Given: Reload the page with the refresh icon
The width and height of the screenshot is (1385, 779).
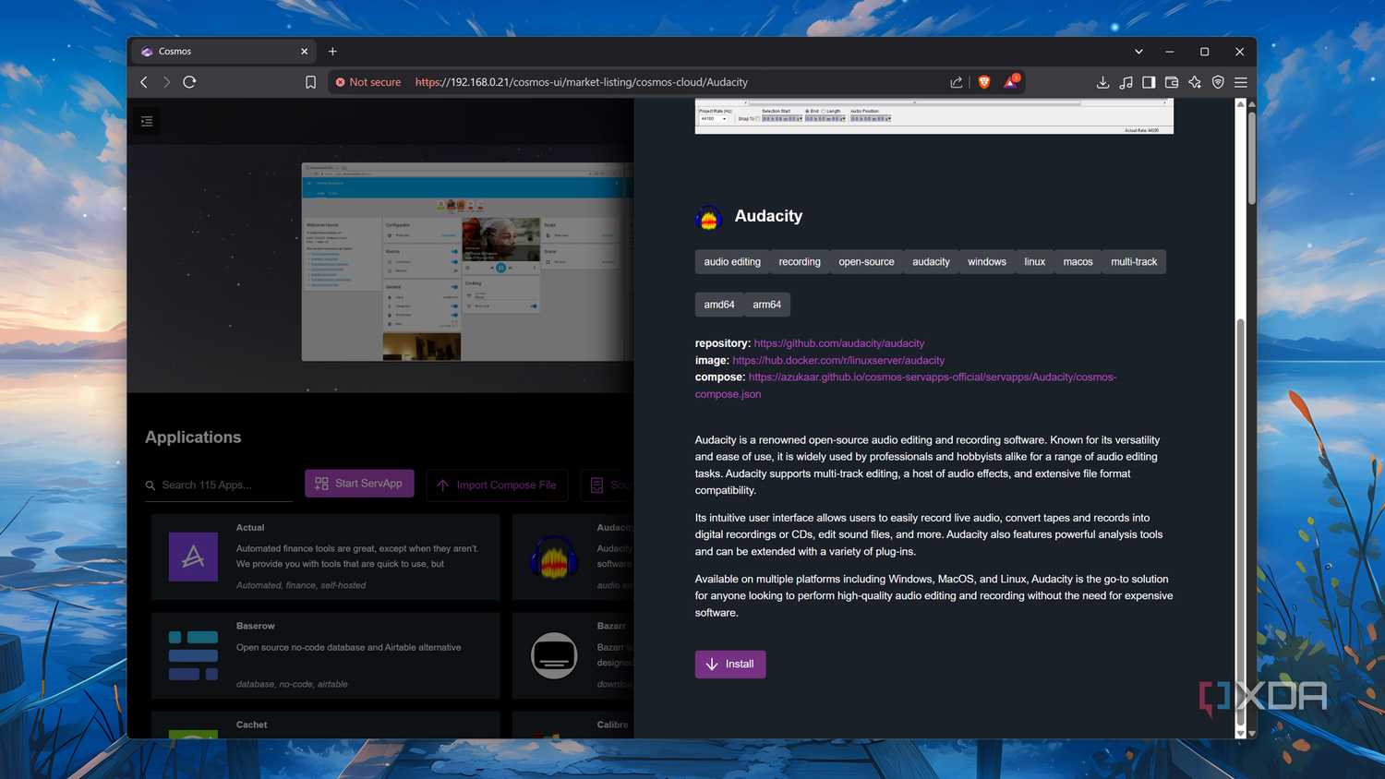Looking at the screenshot, I should [189, 82].
